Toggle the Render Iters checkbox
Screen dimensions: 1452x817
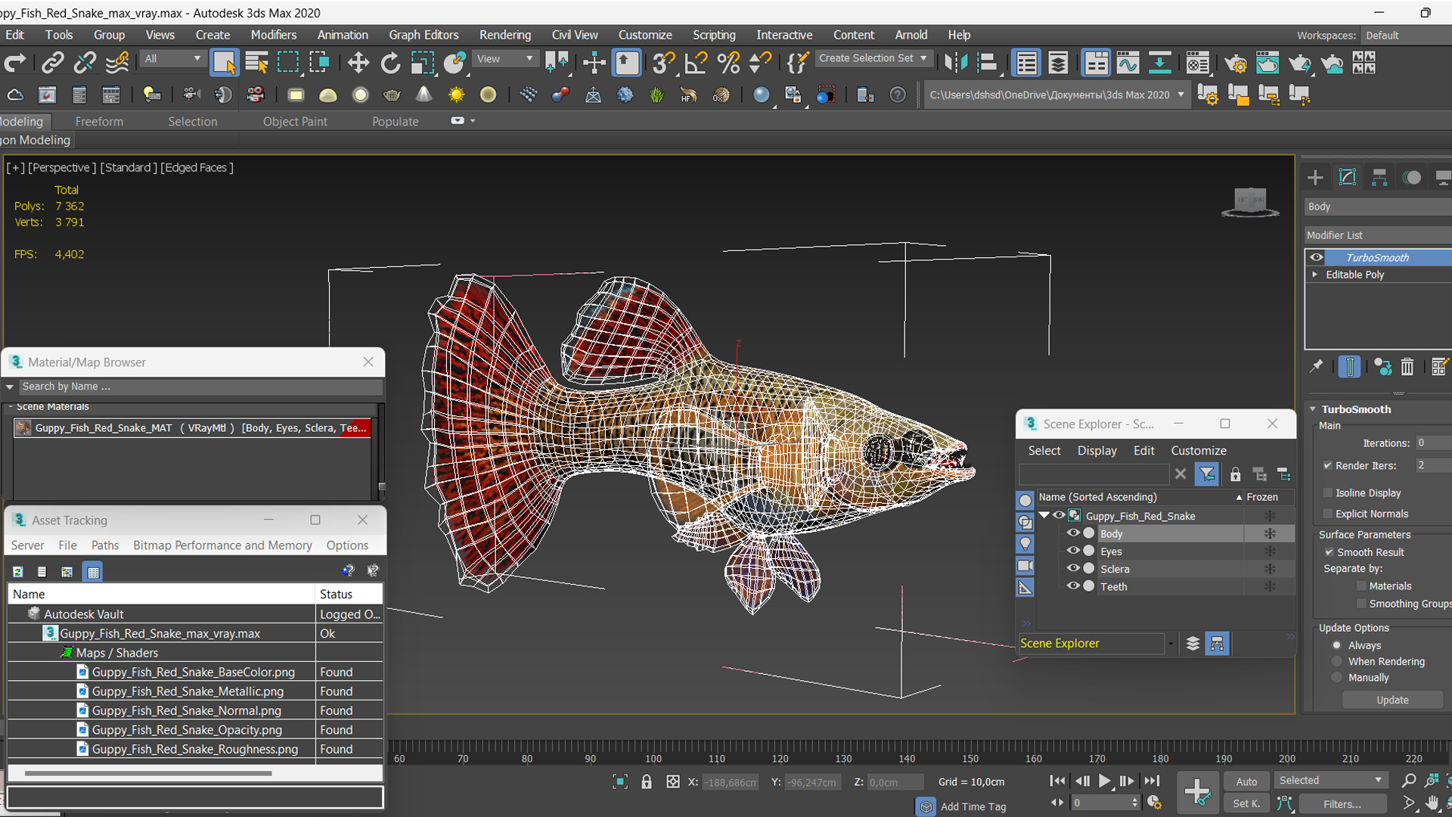[1327, 465]
